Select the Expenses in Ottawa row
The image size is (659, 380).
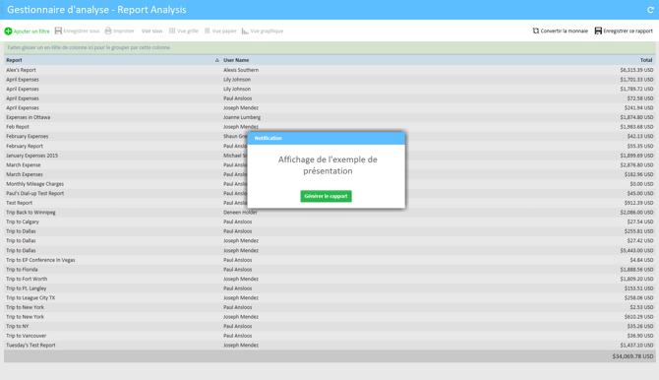329,117
